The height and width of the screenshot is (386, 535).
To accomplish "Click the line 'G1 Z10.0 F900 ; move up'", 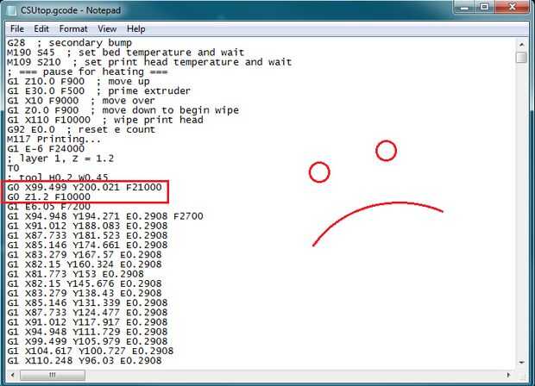I will tap(79, 82).
